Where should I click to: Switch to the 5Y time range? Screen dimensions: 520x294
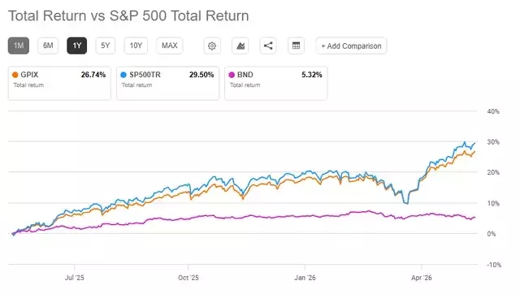pyautogui.click(x=106, y=45)
